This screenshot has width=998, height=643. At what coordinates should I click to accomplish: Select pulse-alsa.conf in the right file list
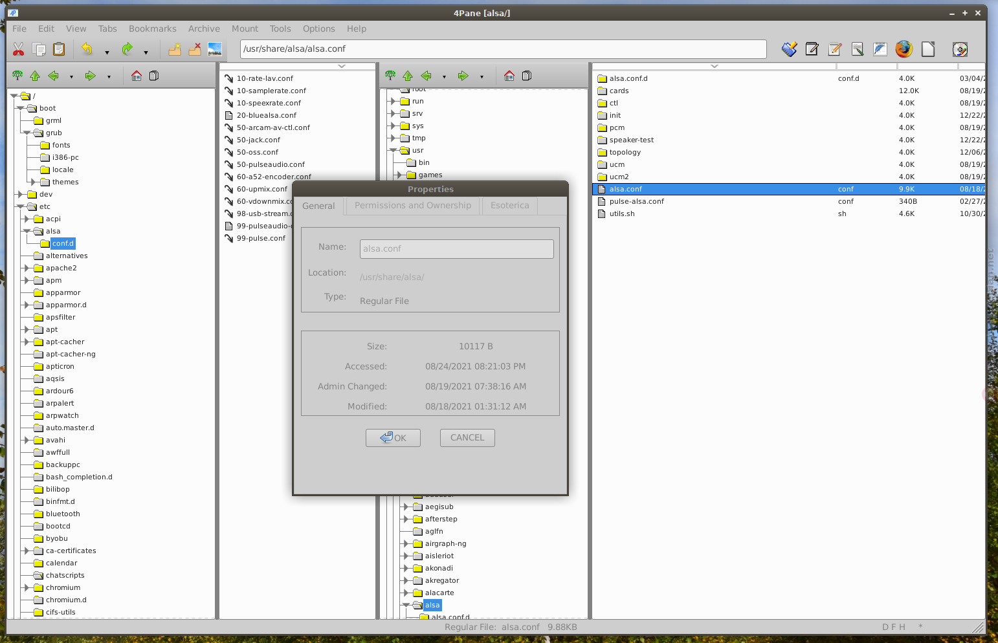coord(636,201)
